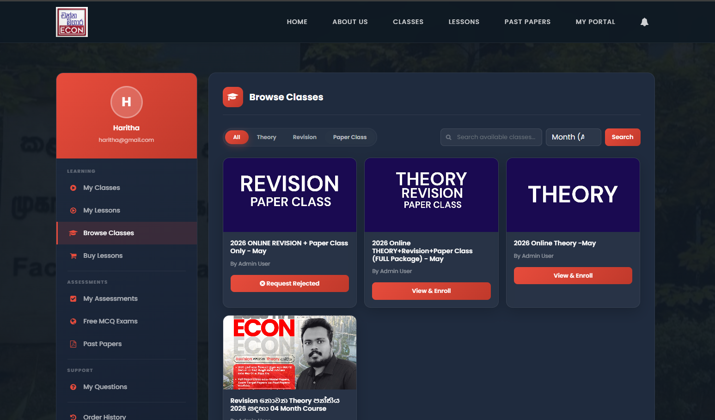The image size is (715, 420).
Task: Click the Haritha username text
Action: pyautogui.click(x=126, y=128)
